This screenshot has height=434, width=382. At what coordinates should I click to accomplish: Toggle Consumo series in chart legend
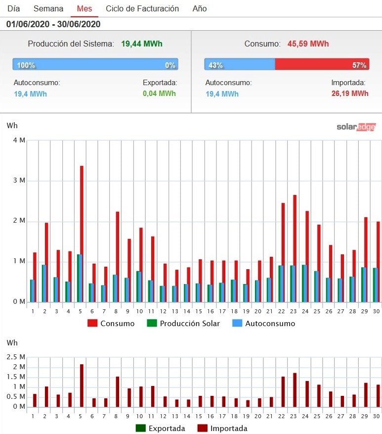click(117, 324)
